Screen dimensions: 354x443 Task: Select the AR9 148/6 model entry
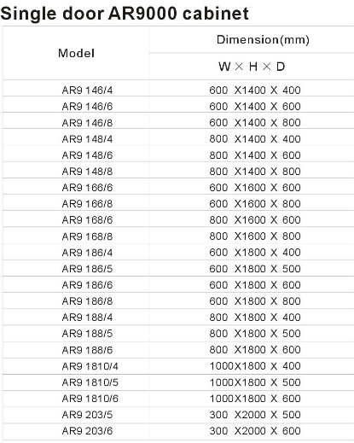tap(87, 155)
